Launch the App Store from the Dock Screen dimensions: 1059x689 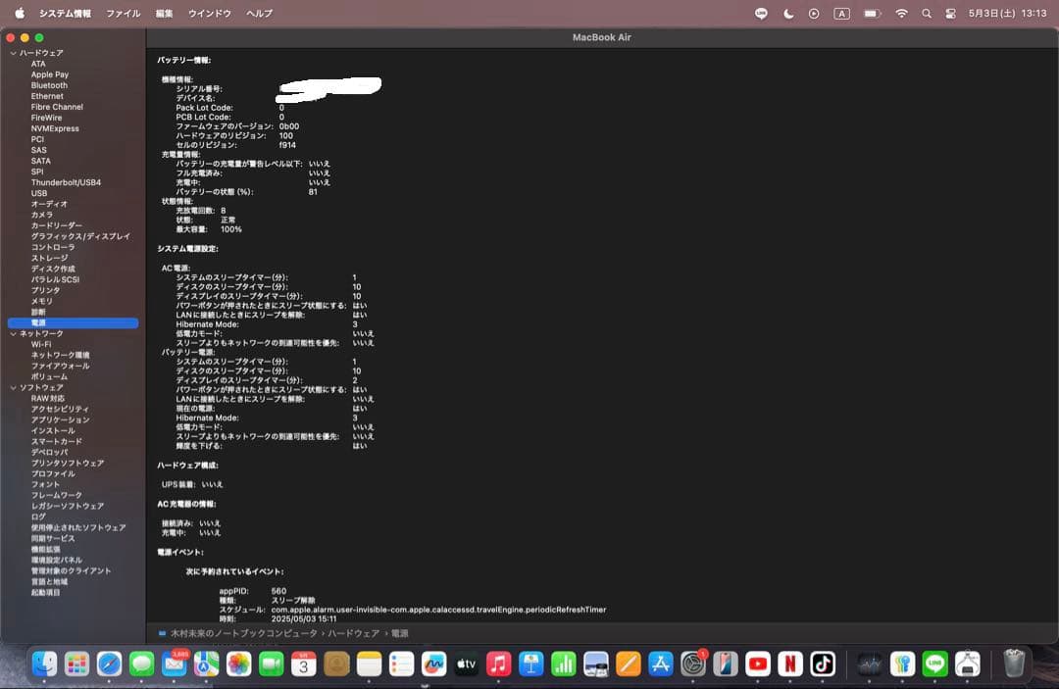(659, 664)
